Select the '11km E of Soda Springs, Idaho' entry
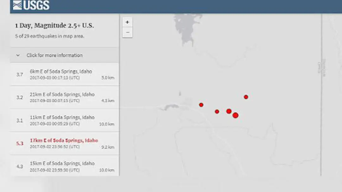Viewport: 342px width, 192px height. pos(65,120)
